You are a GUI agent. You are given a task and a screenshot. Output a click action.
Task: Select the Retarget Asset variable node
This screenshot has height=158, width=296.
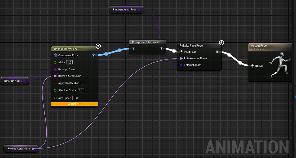(x=14, y=81)
